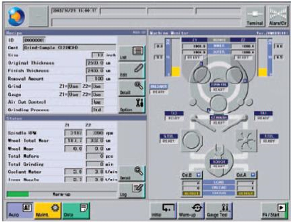Click the date and time display
The image size is (291, 222).
[74, 10]
